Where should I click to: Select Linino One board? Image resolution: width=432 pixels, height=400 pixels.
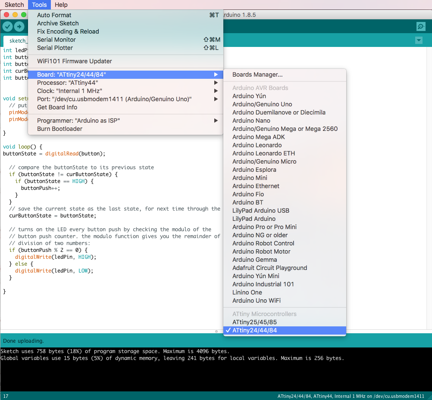[285, 292]
